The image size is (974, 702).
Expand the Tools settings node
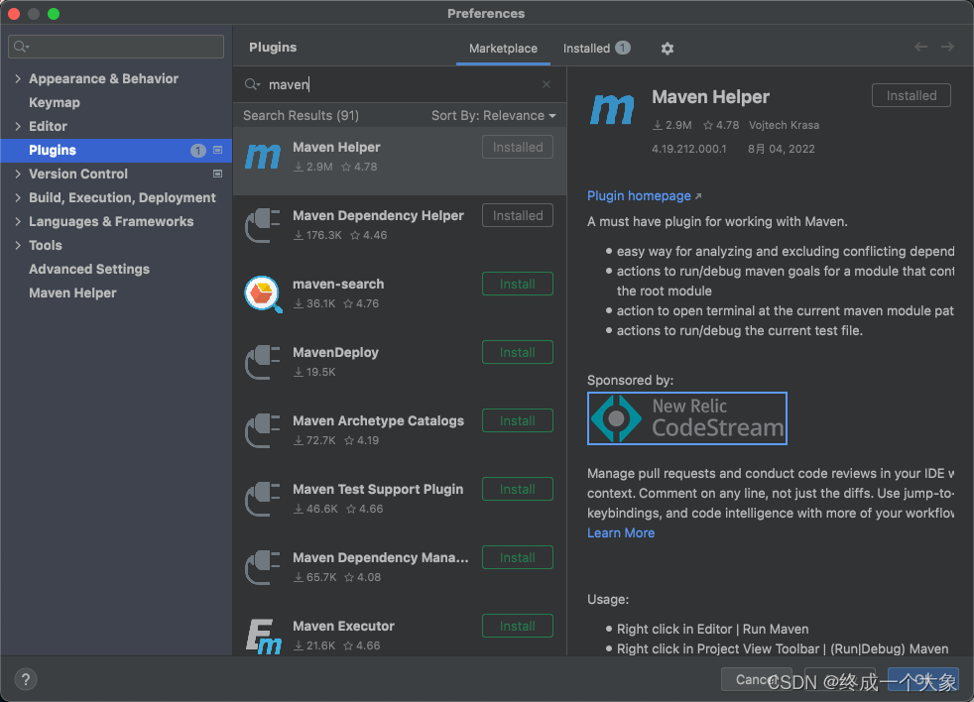coord(18,245)
